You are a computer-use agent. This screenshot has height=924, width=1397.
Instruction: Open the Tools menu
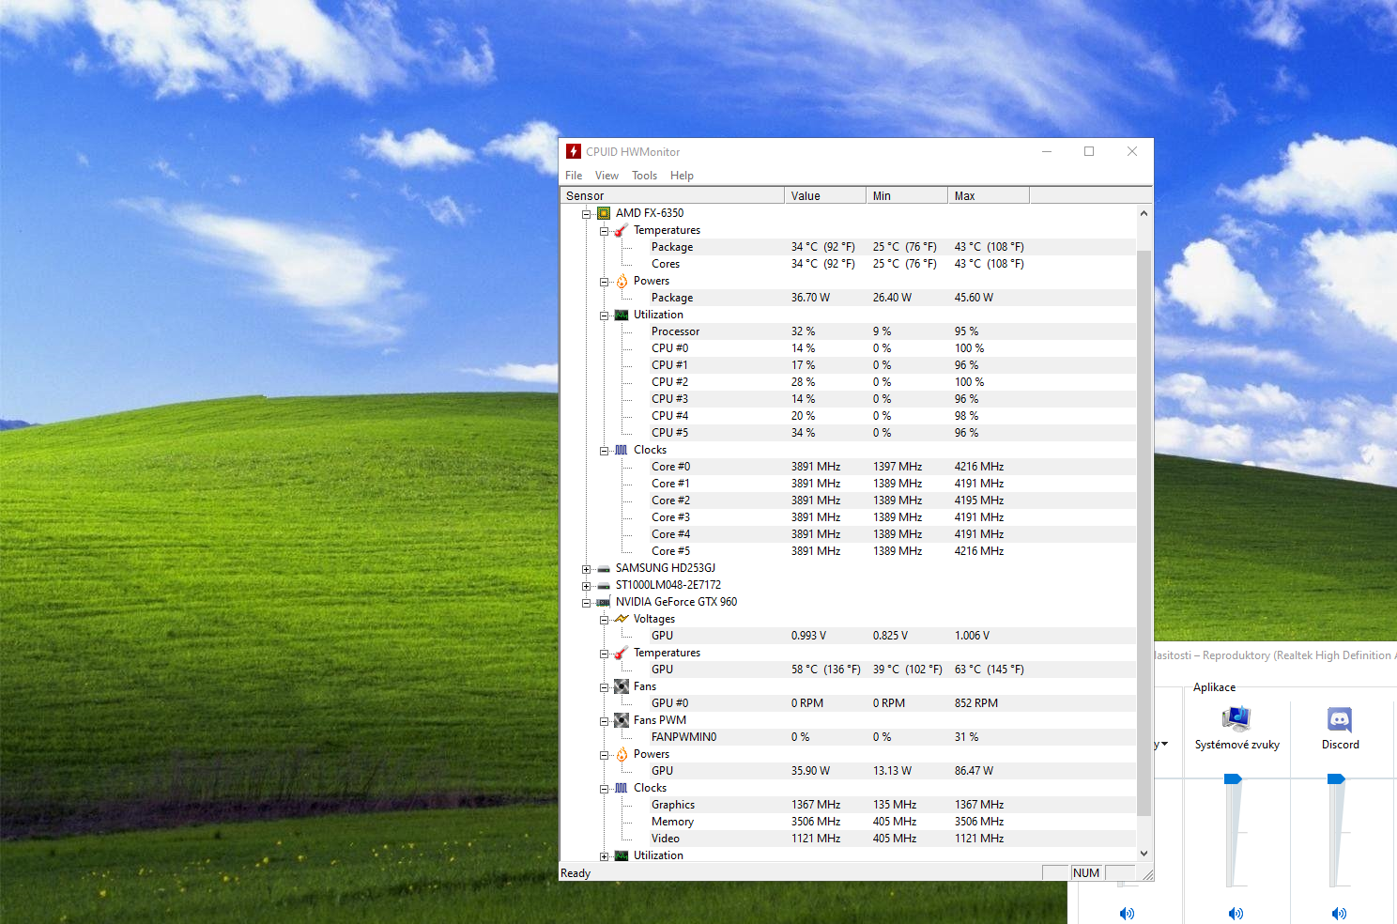pyautogui.click(x=644, y=176)
